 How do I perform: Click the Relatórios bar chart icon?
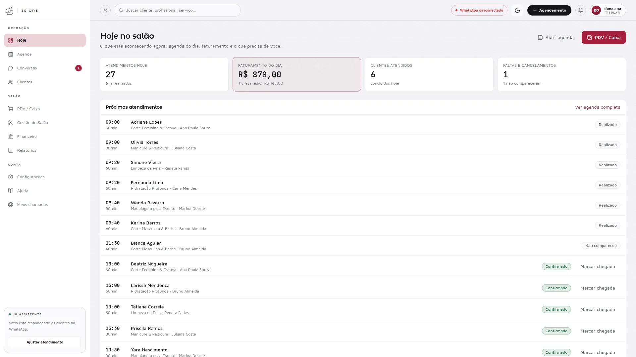click(11, 150)
